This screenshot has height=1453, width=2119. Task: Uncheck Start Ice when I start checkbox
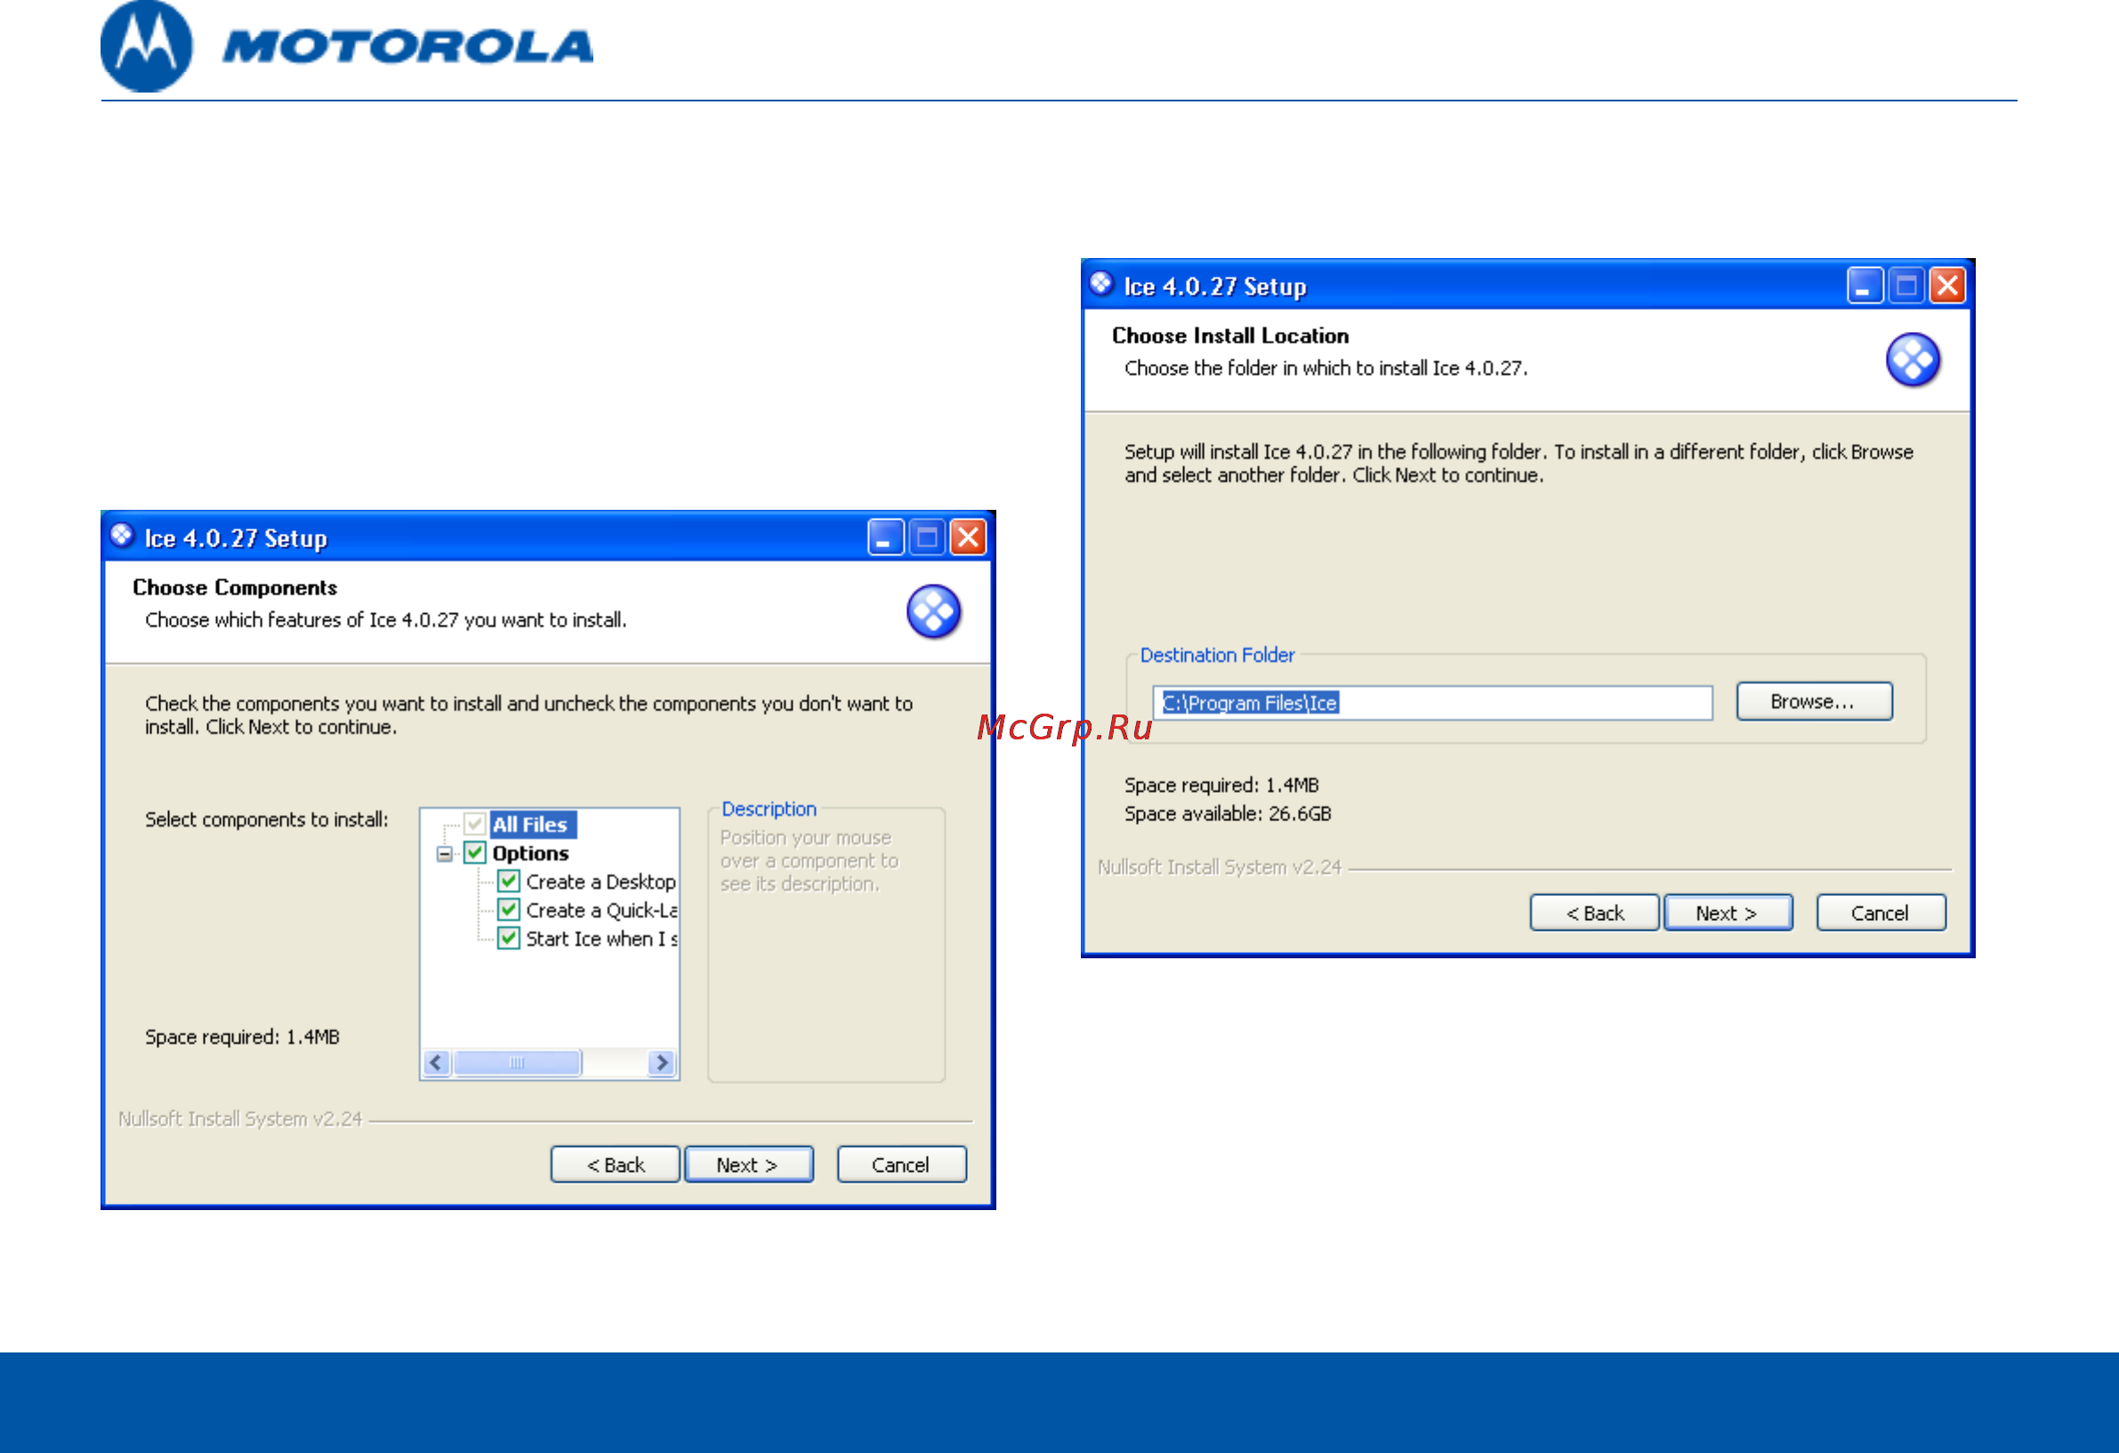(x=509, y=938)
